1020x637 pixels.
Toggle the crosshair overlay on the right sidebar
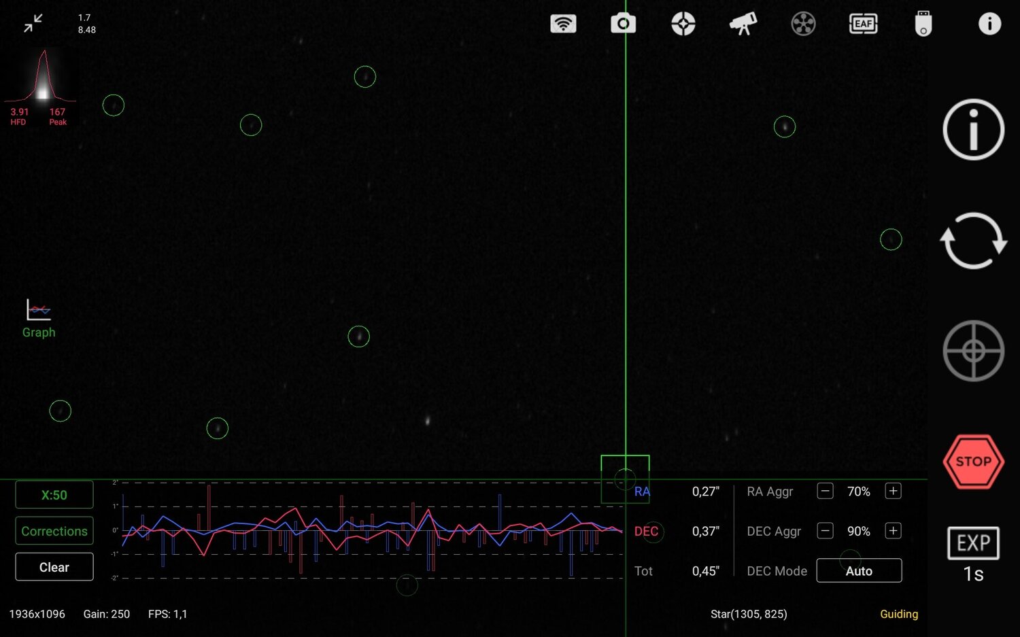click(972, 351)
